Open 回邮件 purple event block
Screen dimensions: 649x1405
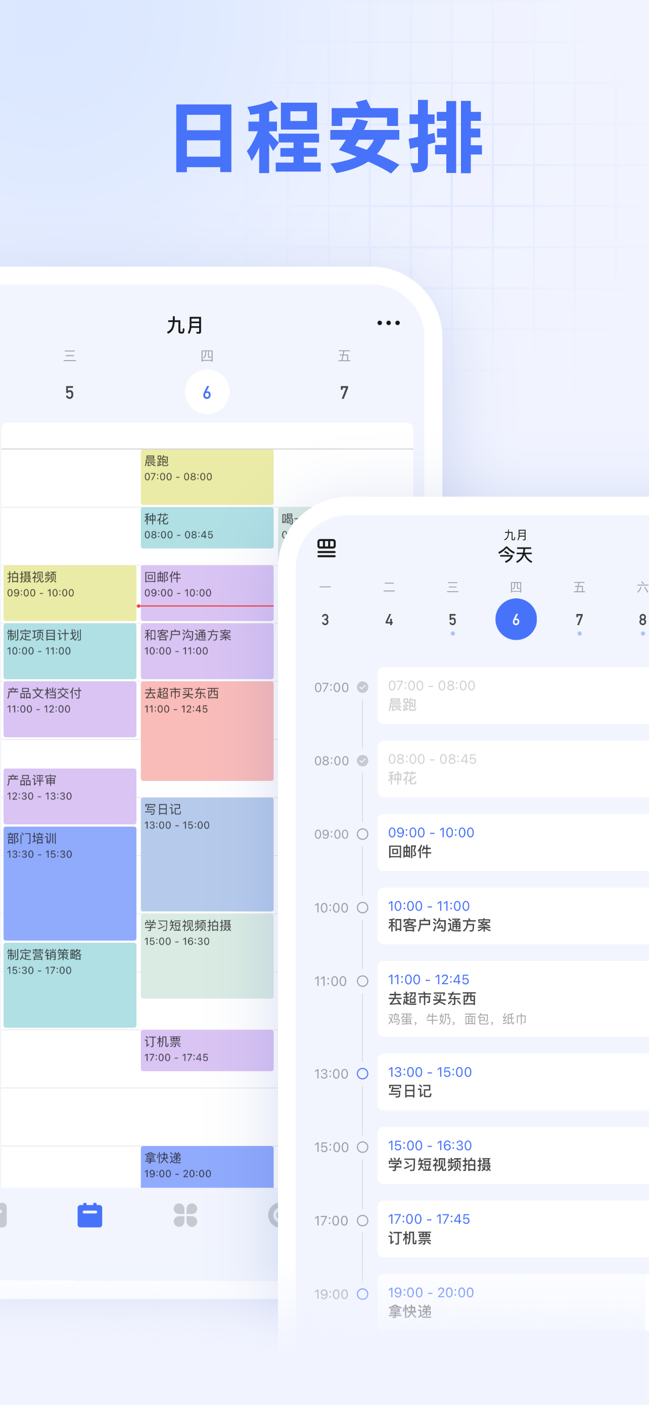[x=207, y=593]
